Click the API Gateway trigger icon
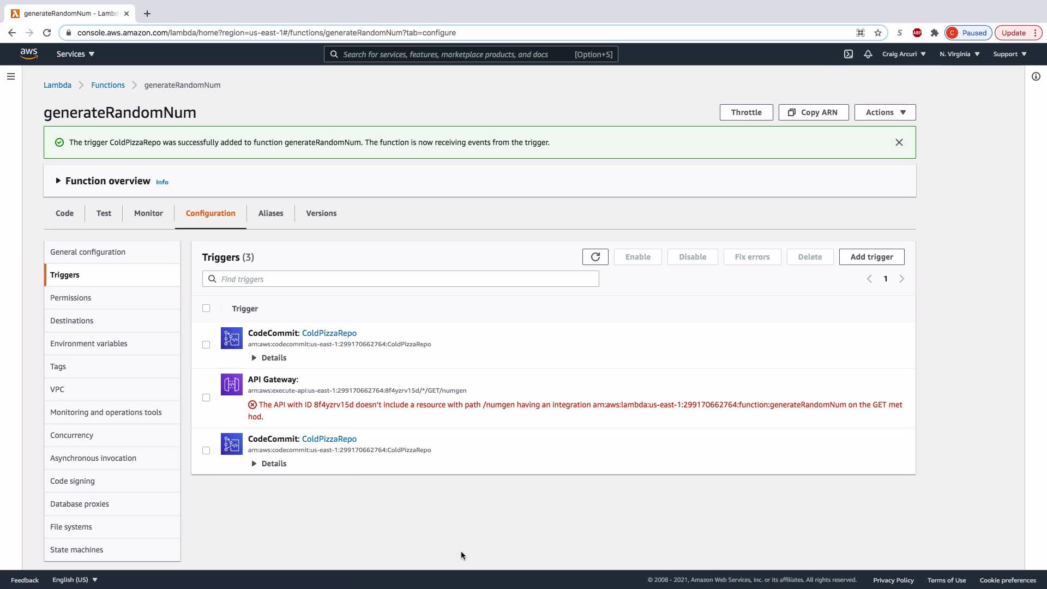The height and width of the screenshot is (589, 1047). pos(231,384)
